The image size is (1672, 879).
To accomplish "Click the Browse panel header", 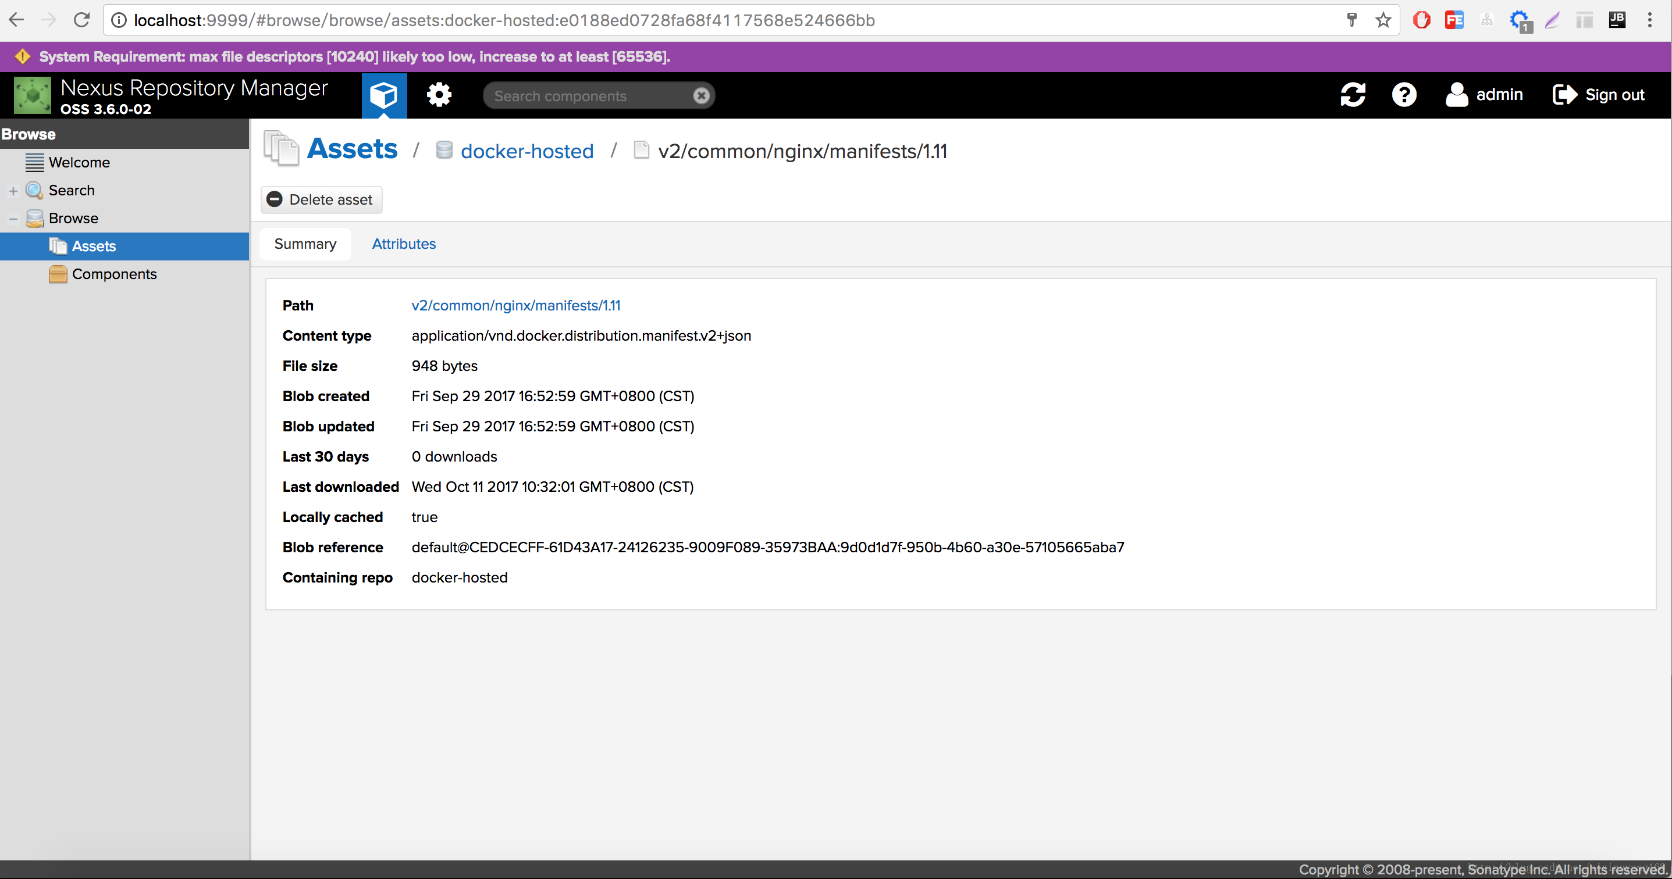I will point(124,134).
